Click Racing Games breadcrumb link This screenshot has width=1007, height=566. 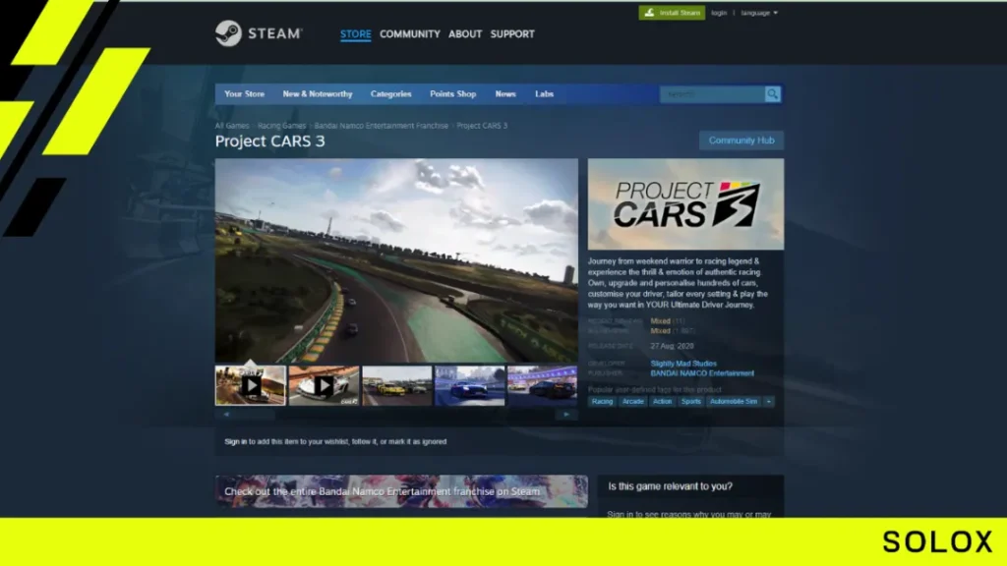(x=281, y=126)
